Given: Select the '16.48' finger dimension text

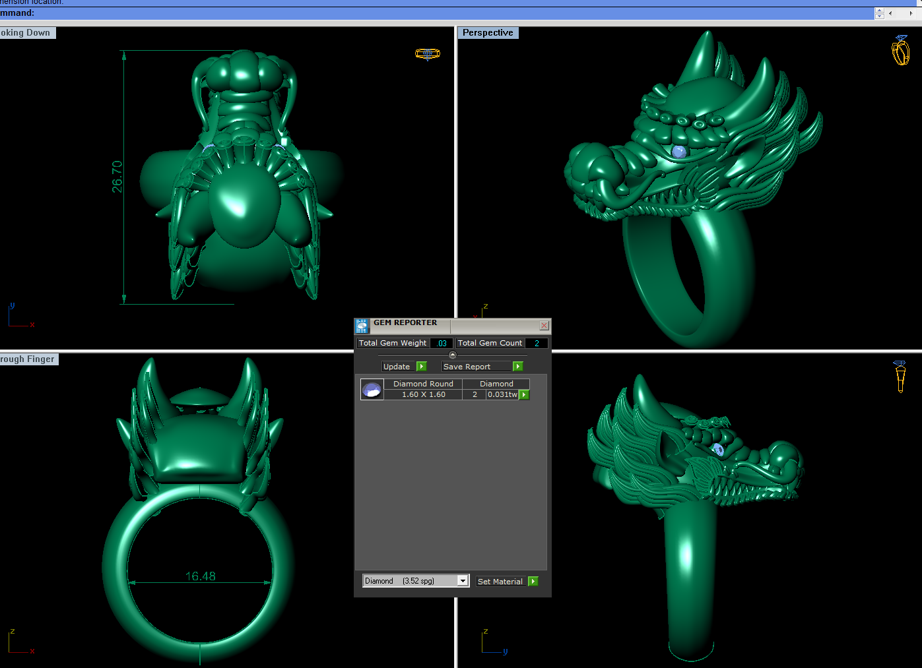Looking at the screenshot, I should 201,576.
